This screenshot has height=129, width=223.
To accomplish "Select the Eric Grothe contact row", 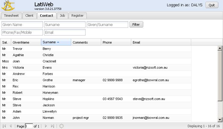I will click(96, 80).
